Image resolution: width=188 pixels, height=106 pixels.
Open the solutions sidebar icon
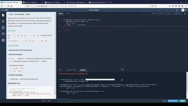click(3, 21)
